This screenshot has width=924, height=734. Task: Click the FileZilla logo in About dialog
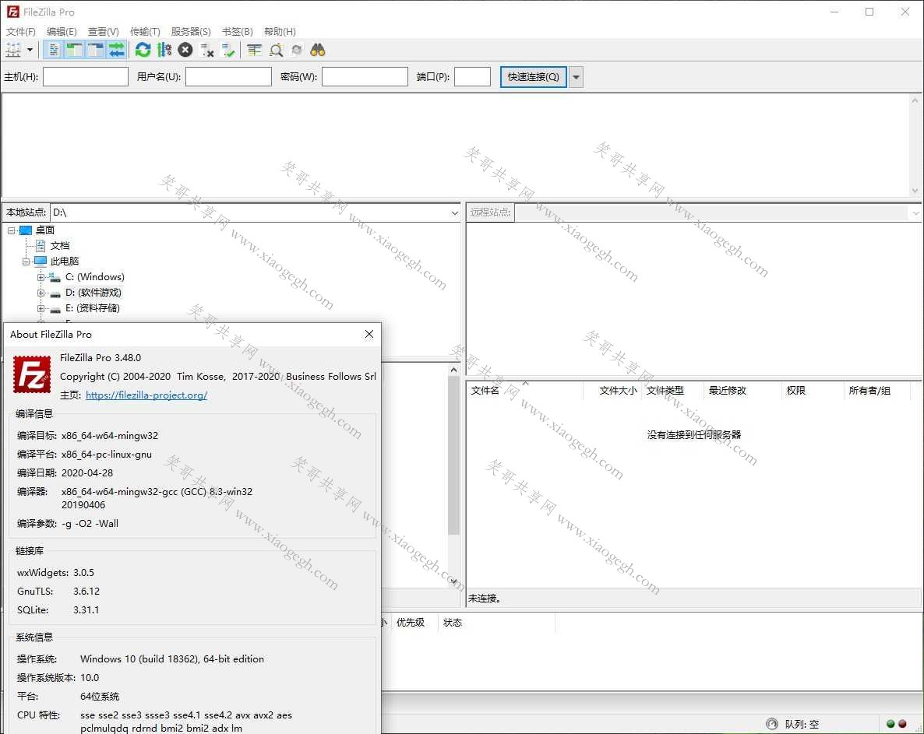point(32,374)
